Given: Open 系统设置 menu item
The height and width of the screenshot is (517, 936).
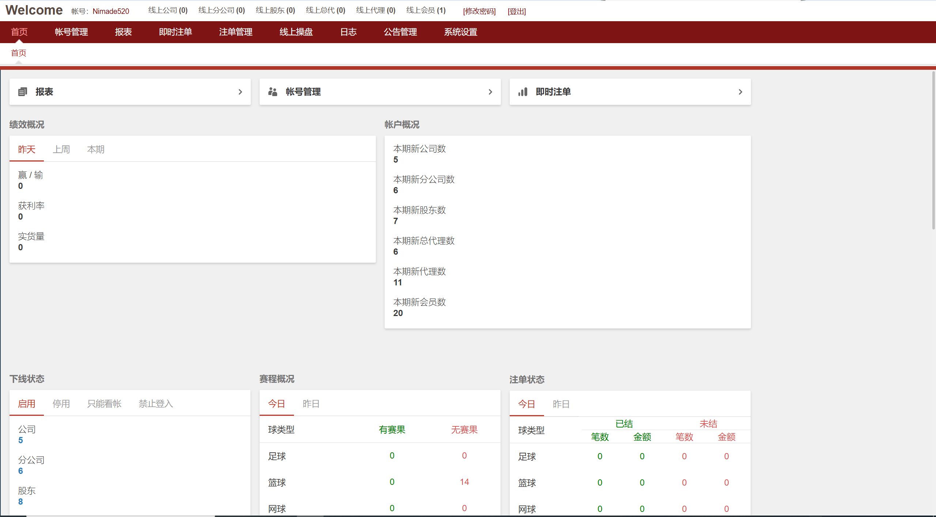Looking at the screenshot, I should 461,32.
